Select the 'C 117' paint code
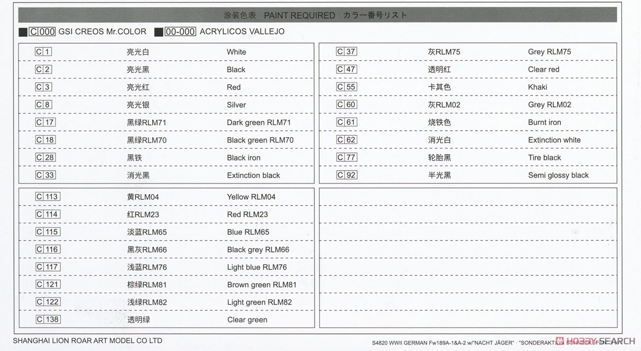Image resolution: width=641 pixels, height=351 pixels. point(48,267)
